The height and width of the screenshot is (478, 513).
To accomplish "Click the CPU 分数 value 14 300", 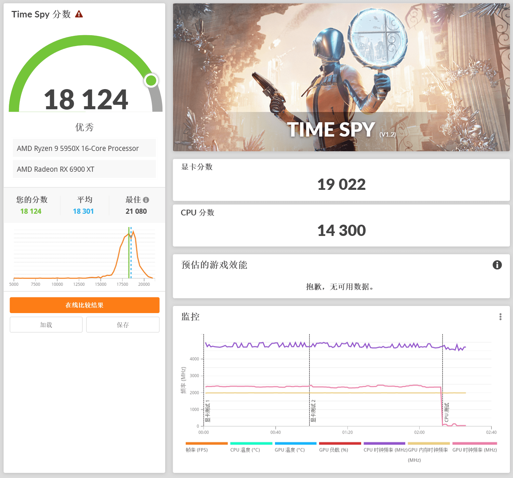I will [341, 230].
